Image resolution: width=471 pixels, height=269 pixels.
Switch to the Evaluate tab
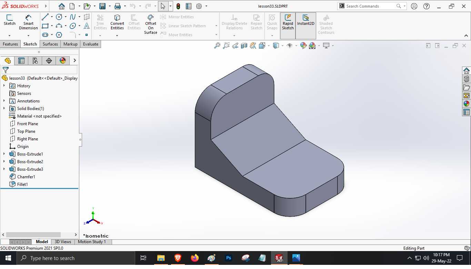(91, 44)
